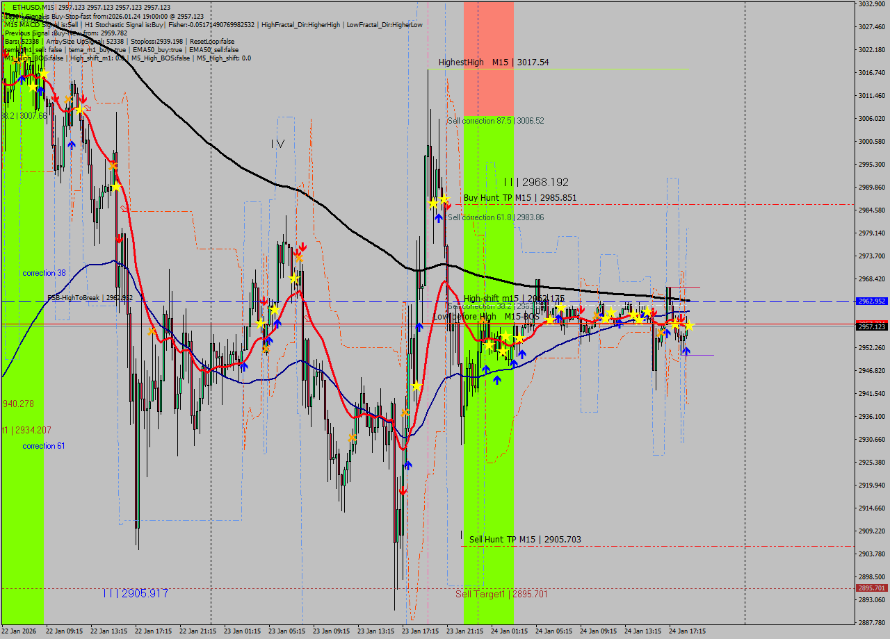Click the orange X marker below the 23 Jan 09:15 candle
Image resolution: width=890 pixels, height=639 pixels.
point(351,438)
